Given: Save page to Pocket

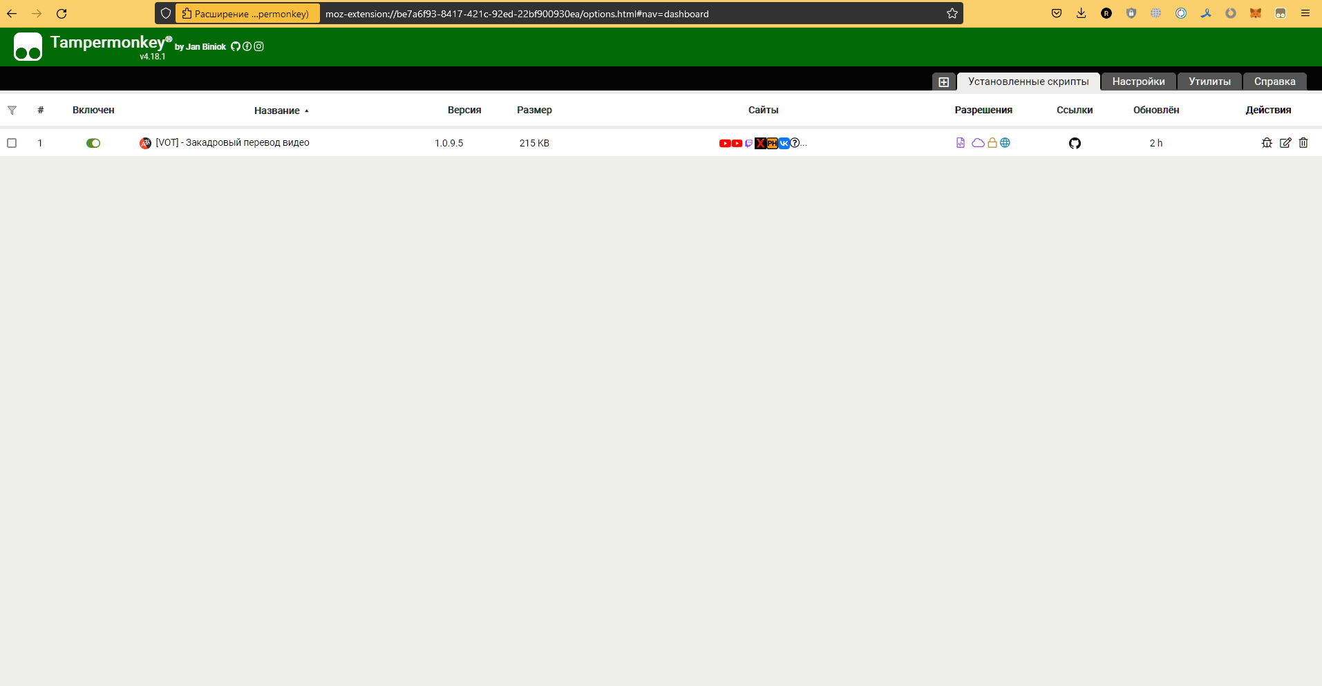Looking at the screenshot, I should tap(1057, 13).
